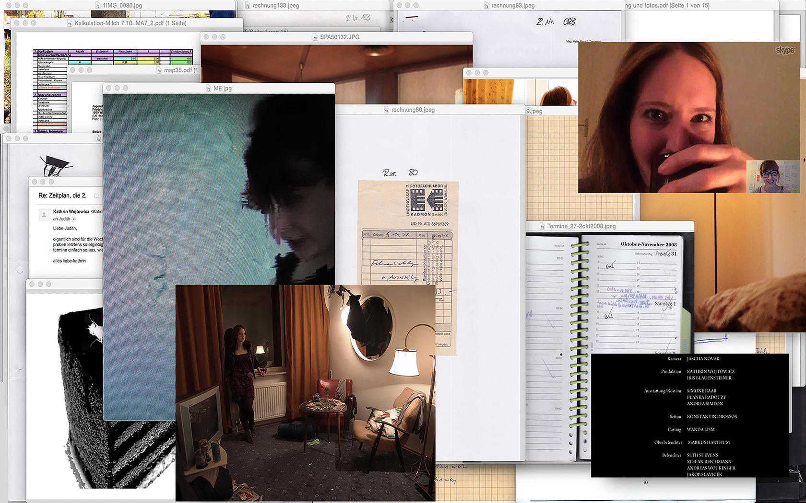806x503 pixels.
Task: Click 'Freitag 31' in the planner page
Action: click(x=666, y=253)
